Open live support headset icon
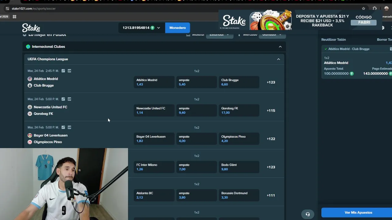The height and width of the screenshot is (220, 392). point(308,214)
